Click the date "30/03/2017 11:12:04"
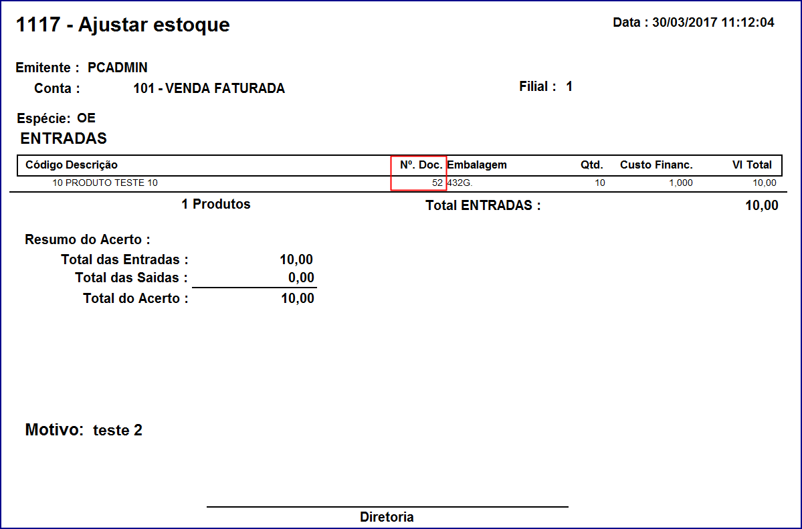Screen dimensions: 802x529 coord(713,23)
